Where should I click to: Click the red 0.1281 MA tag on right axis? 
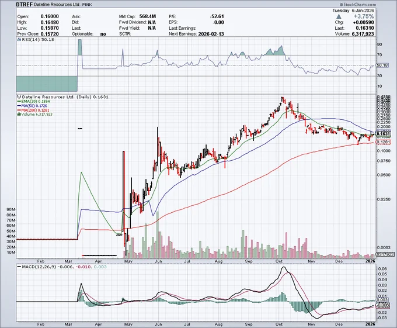[383, 142]
